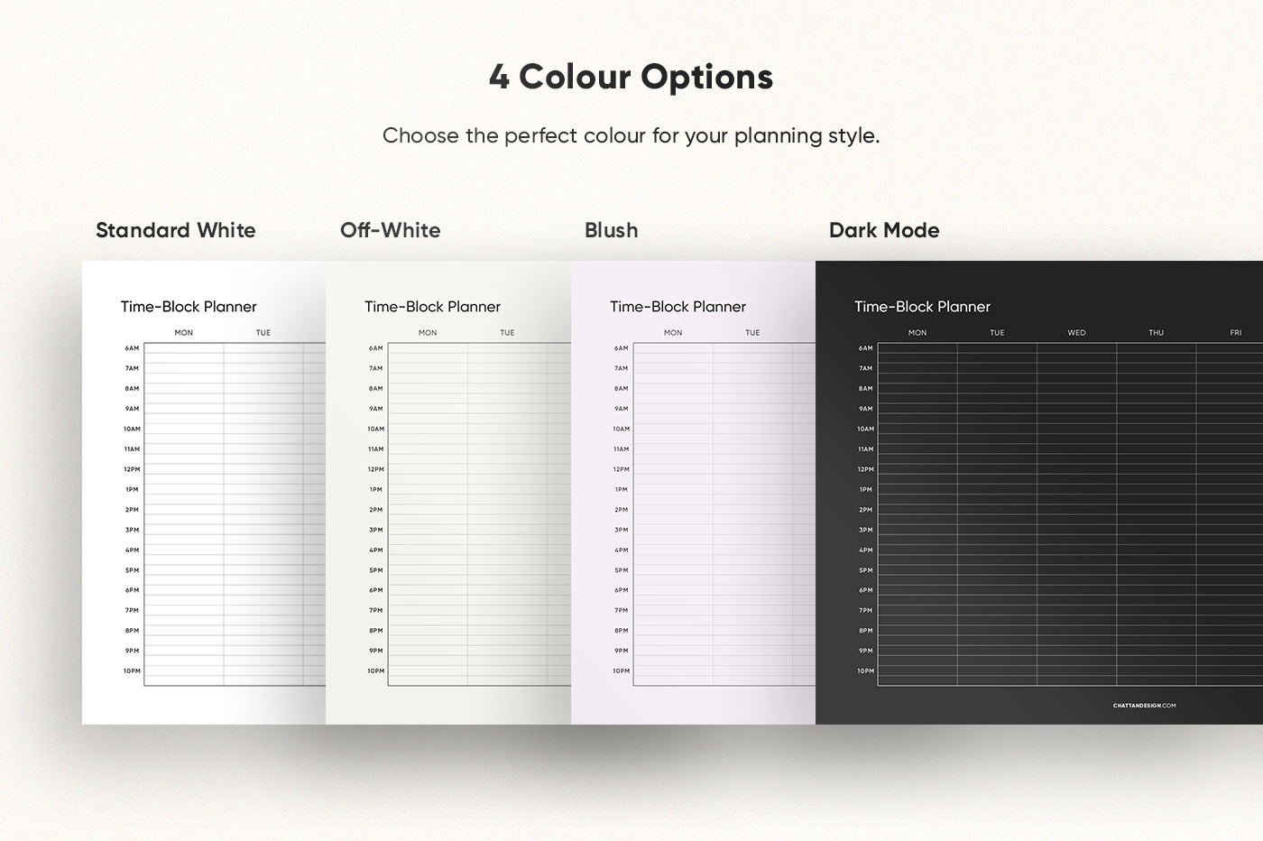Select the 10PM label in Blush planner
Viewport: 1263px width, 841px height.
[621, 671]
